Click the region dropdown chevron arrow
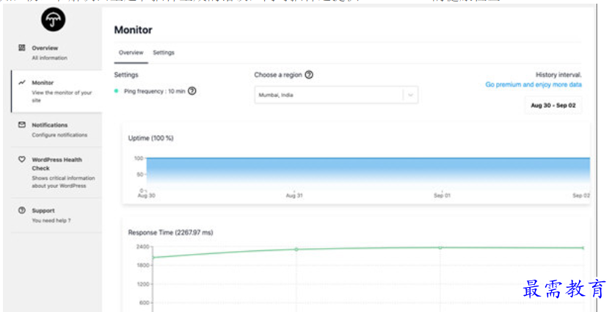The image size is (612, 312). pos(410,95)
